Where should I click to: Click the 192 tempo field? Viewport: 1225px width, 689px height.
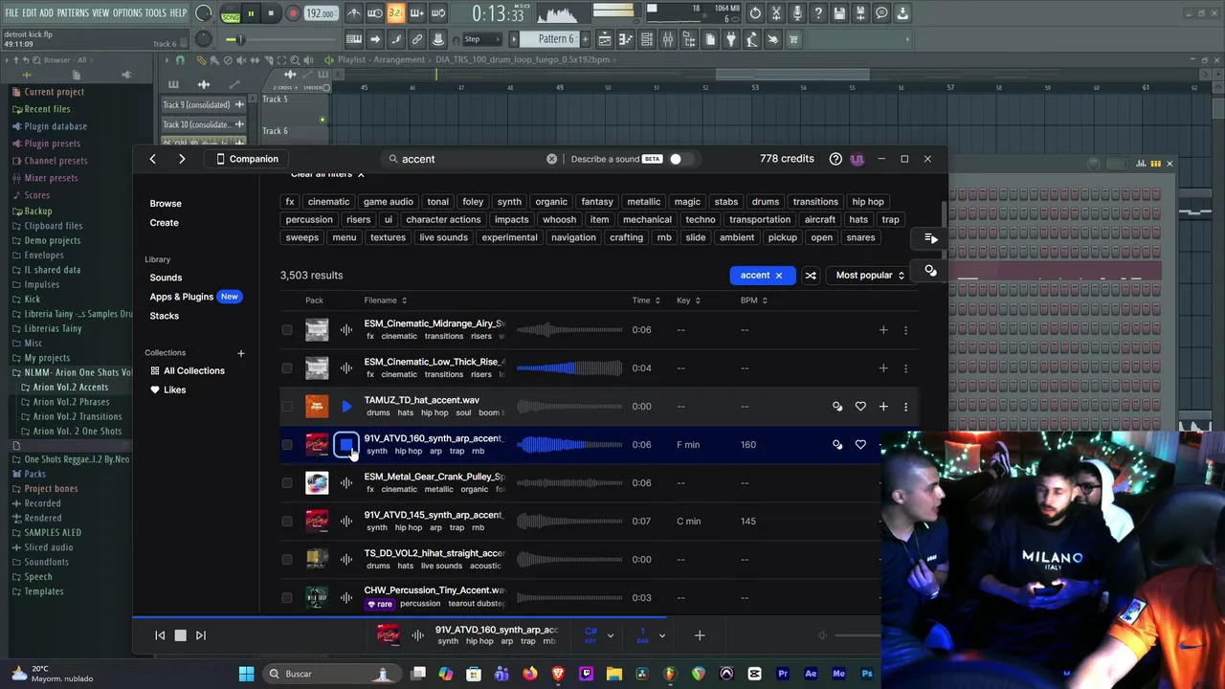(321, 13)
